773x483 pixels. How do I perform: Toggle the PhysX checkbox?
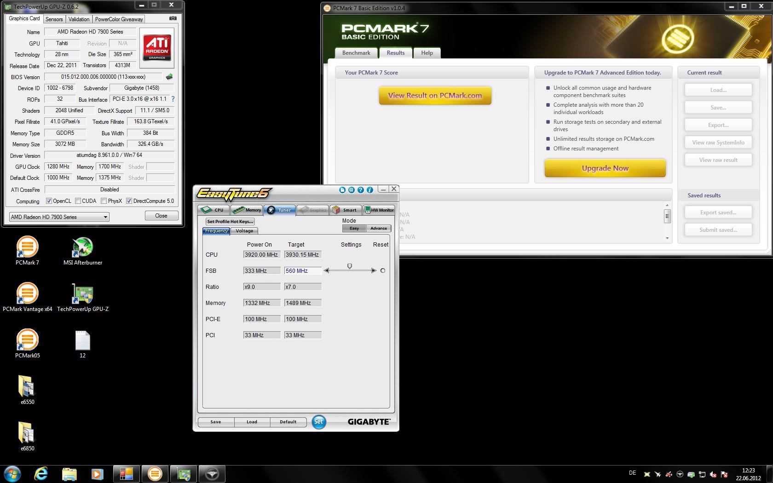point(104,201)
